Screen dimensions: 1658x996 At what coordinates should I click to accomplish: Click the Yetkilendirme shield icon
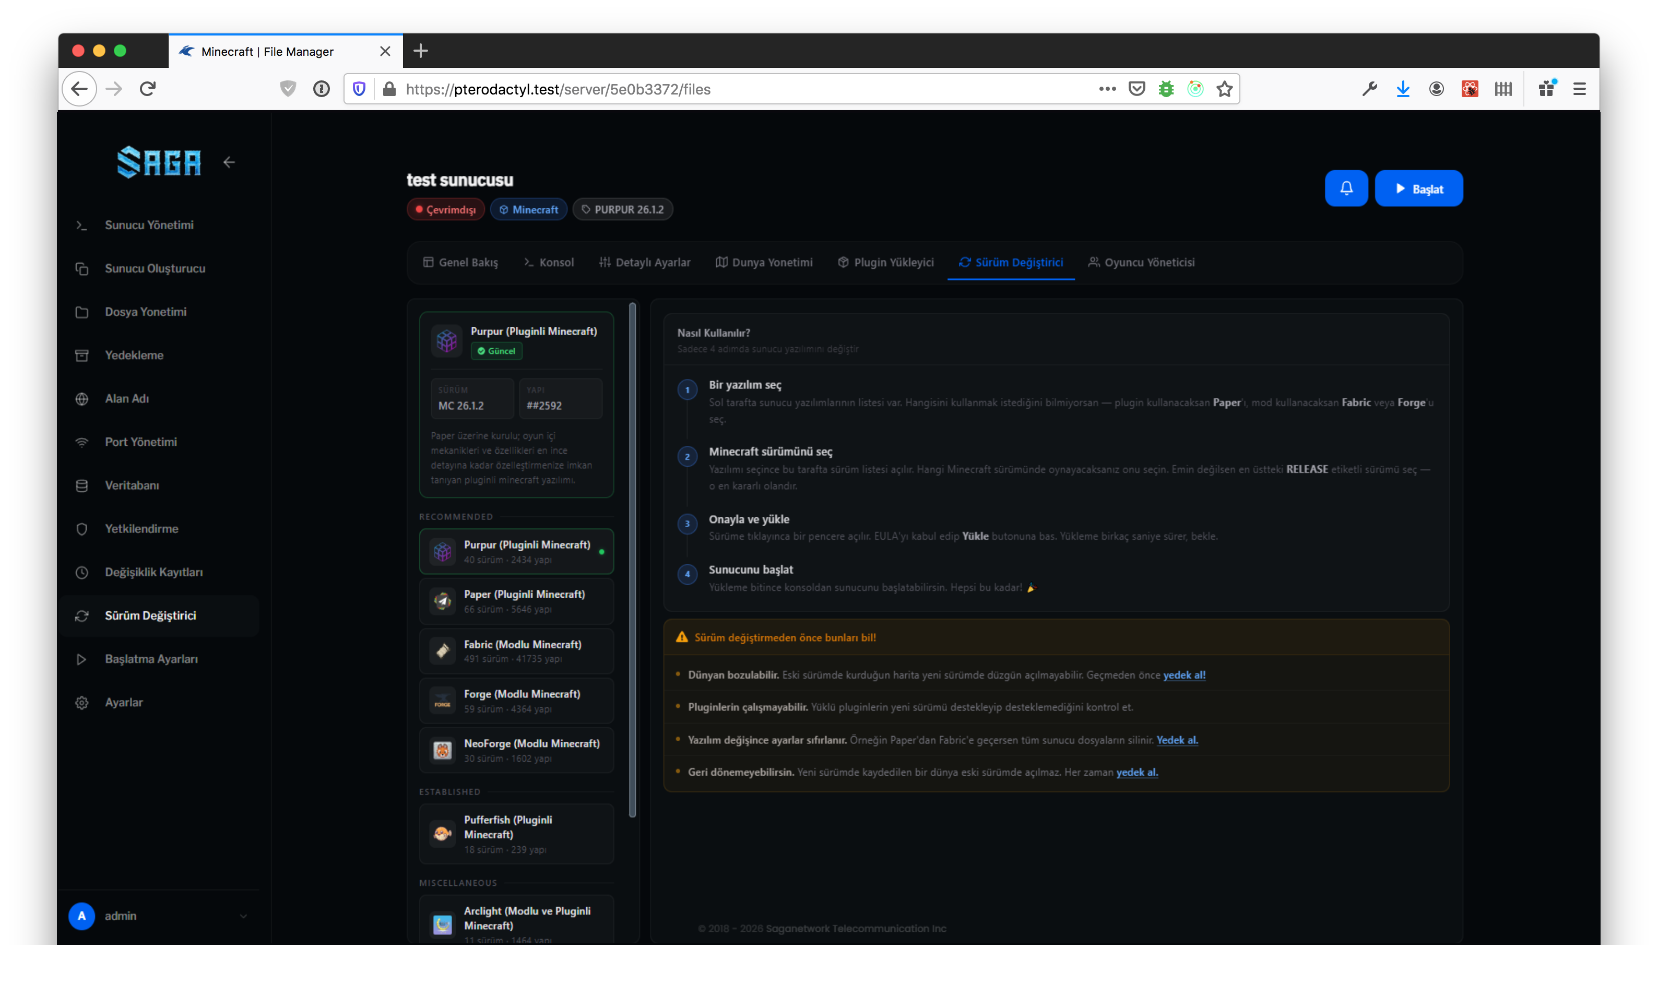[82, 529]
